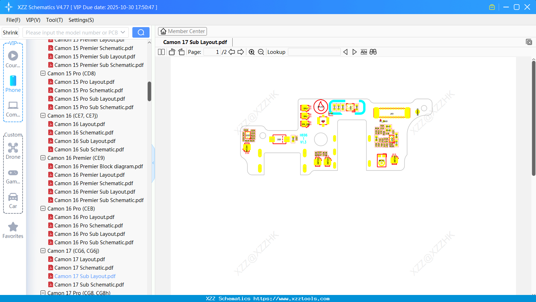536x302 pixels.
Task: Click the PDF viewer vertical scrollbar thumb
Action: tap(534, 118)
